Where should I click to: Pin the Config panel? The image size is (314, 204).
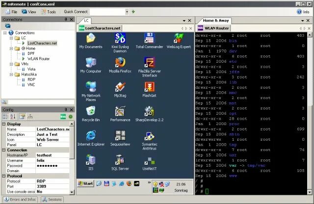[66, 109]
